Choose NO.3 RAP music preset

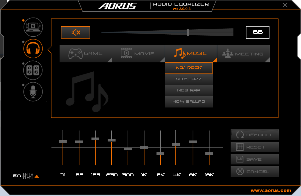189,90
